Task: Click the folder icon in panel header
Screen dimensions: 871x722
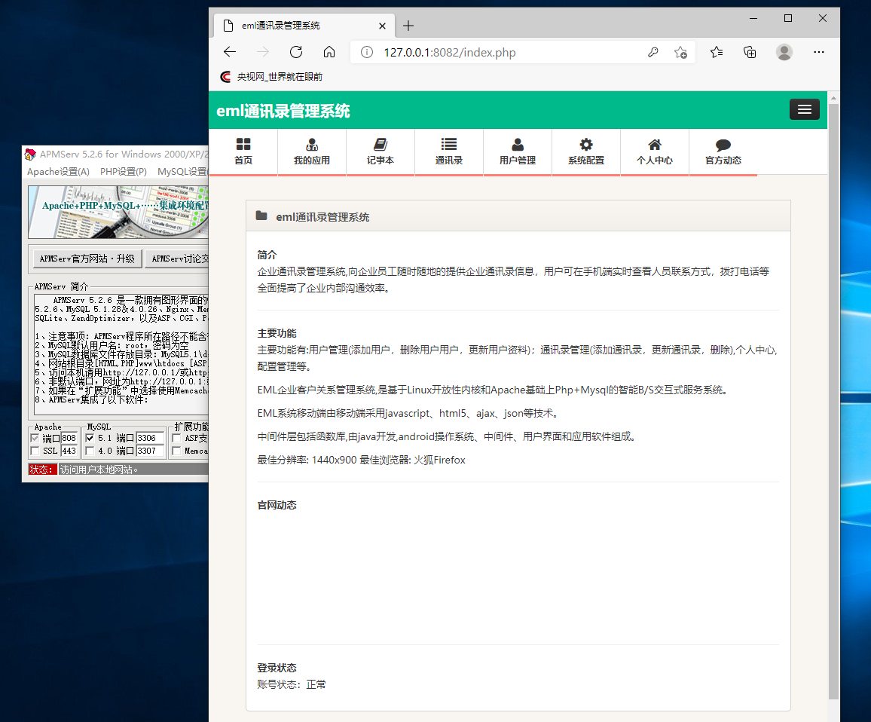Action: [261, 216]
